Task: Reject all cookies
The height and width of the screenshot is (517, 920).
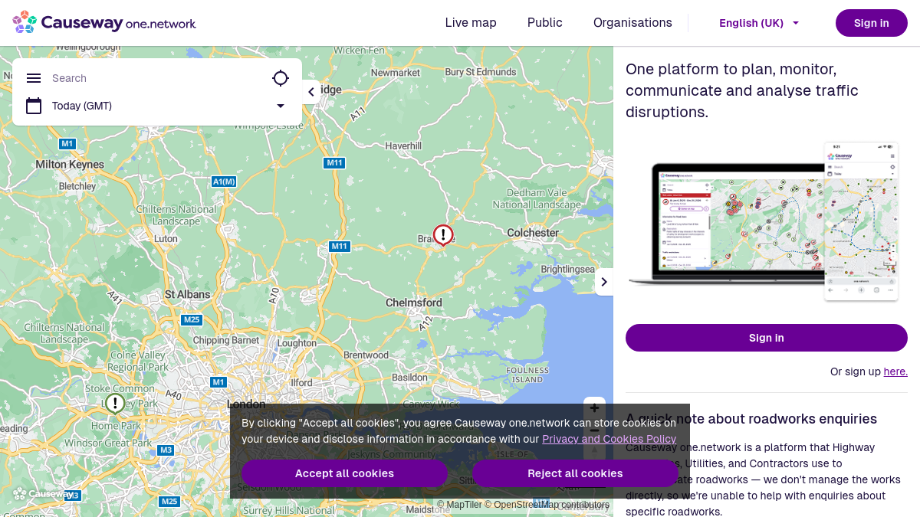Action: (575, 473)
